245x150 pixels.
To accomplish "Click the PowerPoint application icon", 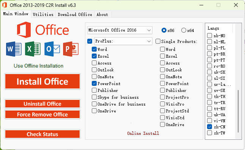I will pyautogui.click(x=71, y=49).
